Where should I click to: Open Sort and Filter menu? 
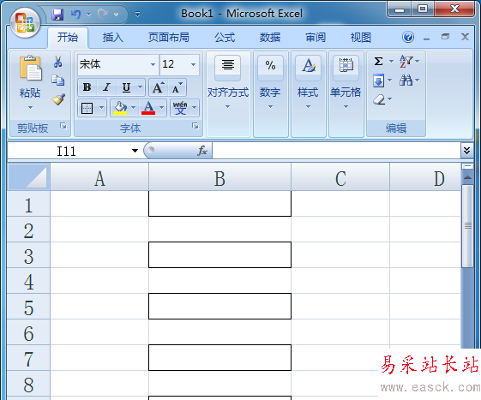409,61
